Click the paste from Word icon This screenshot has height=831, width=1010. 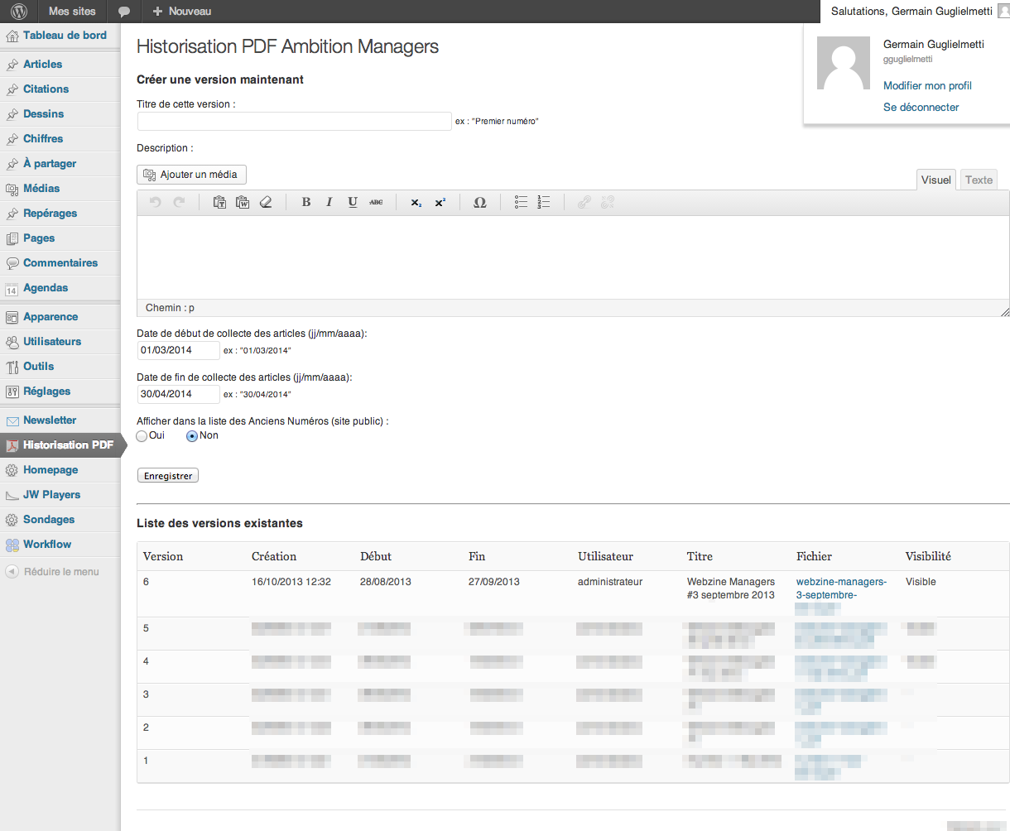point(243,202)
